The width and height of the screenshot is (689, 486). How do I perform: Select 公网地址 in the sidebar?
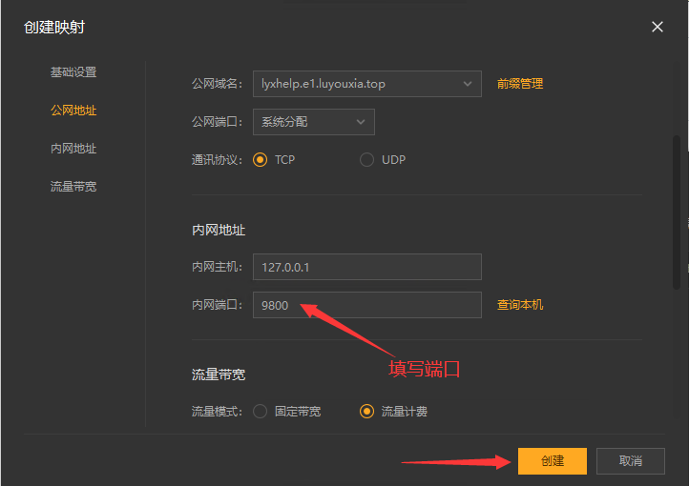point(73,111)
